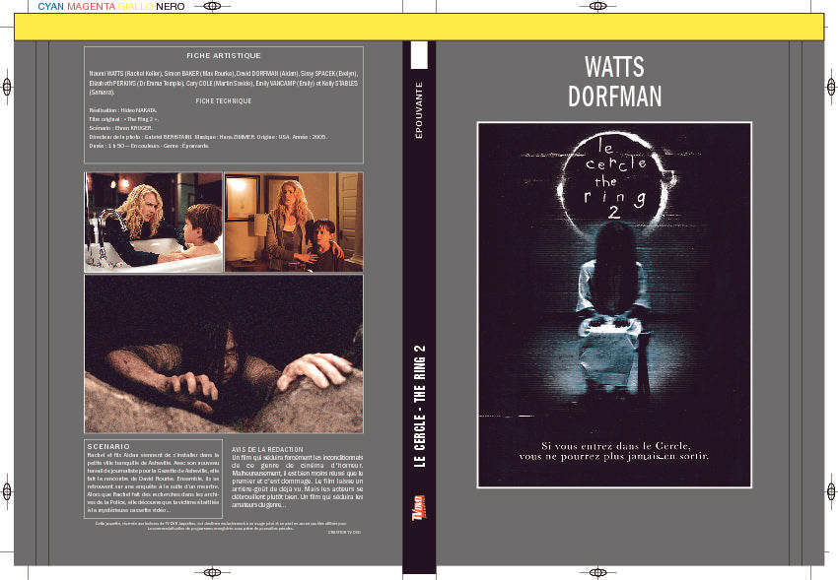This screenshot has height=580, width=838.
Task: Click the 'Directeur de la photo' credits line
Action: click(x=208, y=137)
